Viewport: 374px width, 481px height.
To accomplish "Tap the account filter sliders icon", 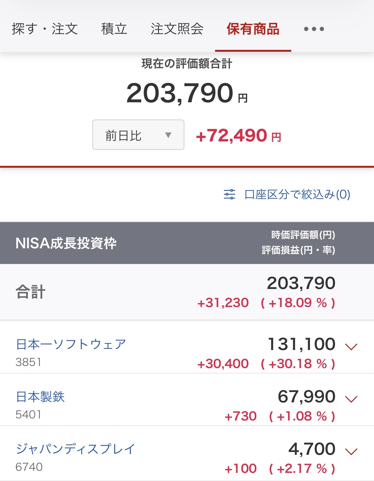I will (x=229, y=194).
